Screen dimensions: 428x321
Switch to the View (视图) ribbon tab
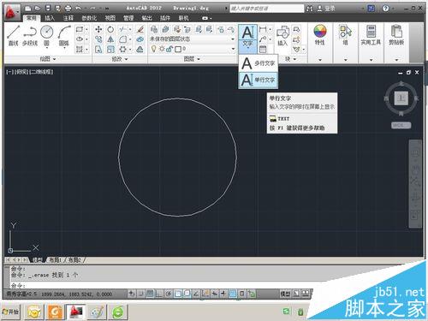110,18
